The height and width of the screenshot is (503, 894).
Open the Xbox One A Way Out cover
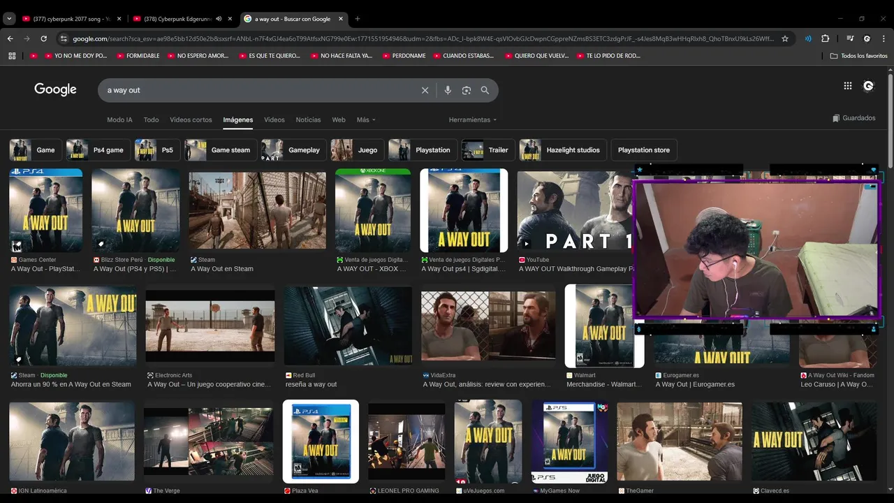coord(373,210)
